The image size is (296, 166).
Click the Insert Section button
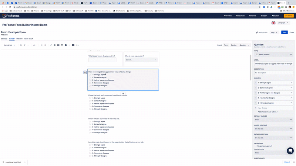tap(233, 45)
